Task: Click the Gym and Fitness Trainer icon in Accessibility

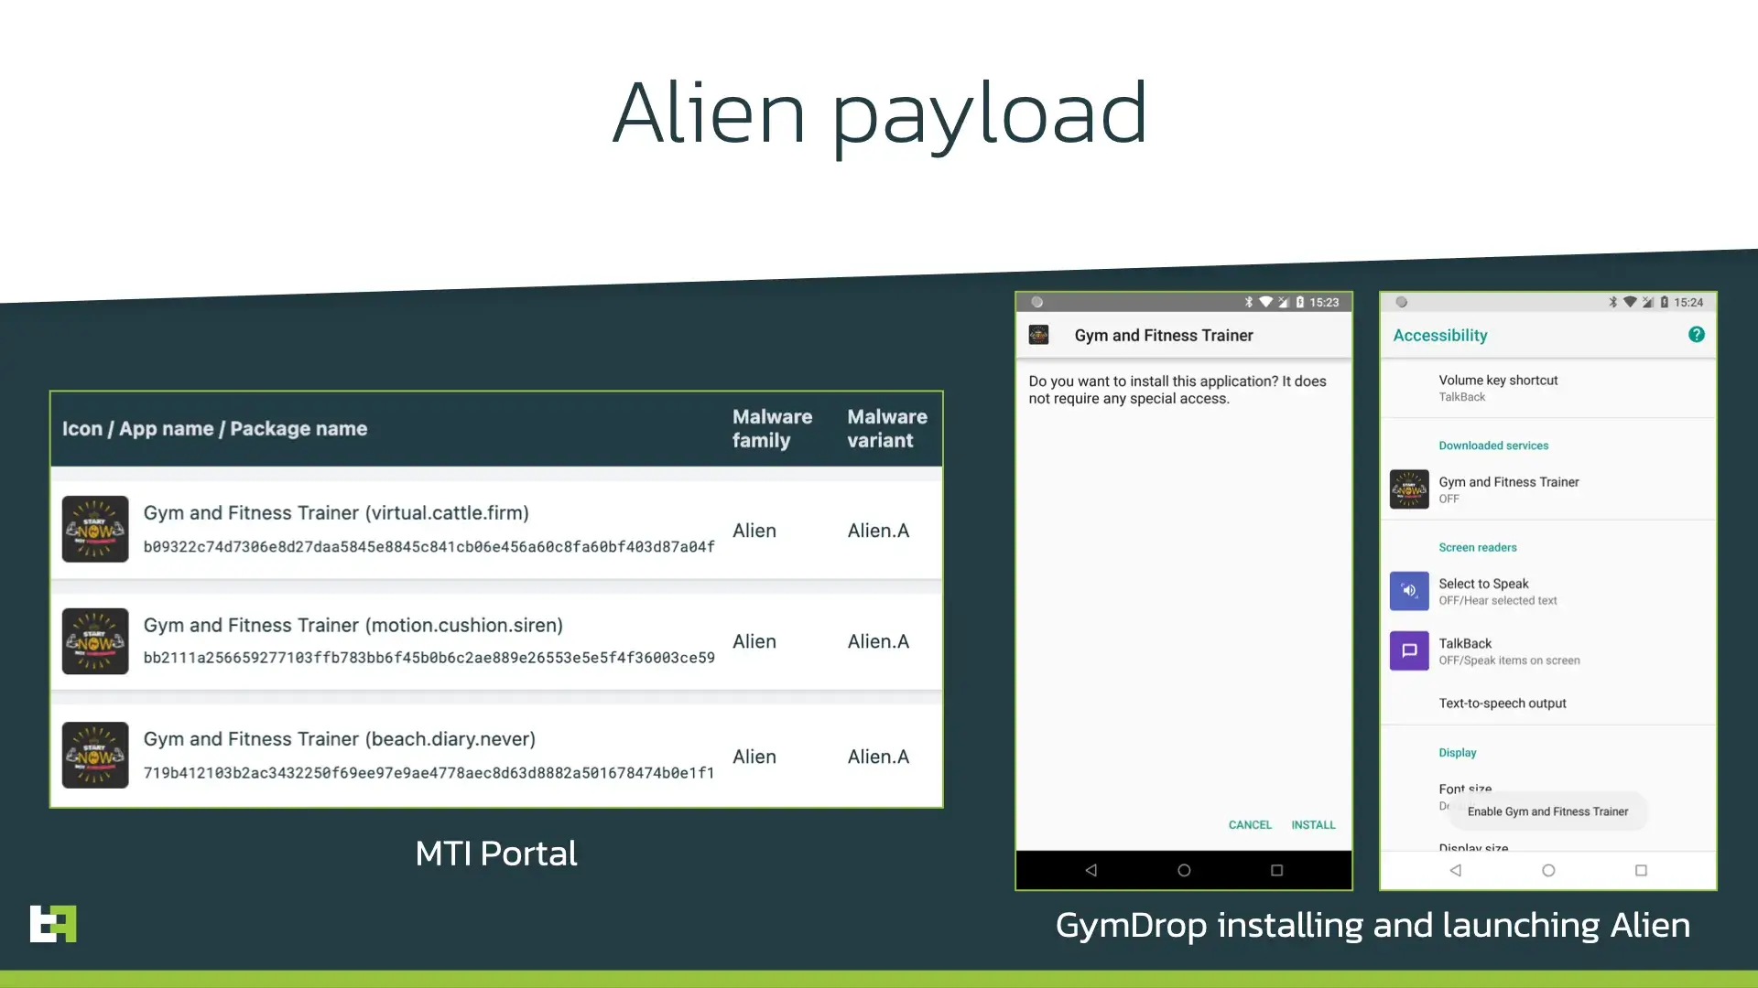Action: point(1409,489)
